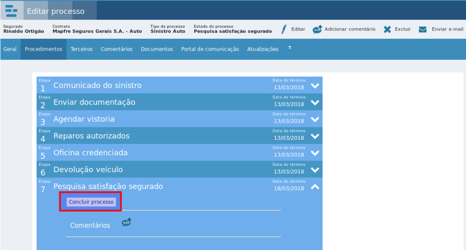Click contract Mapfre Seguros Gerais S.A. - Auto
466x250 pixels.
(x=97, y=31)
